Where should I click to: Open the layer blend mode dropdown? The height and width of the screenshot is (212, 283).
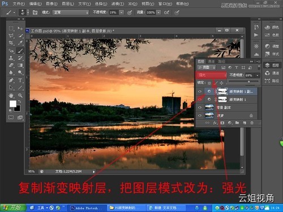click(211, 75)
